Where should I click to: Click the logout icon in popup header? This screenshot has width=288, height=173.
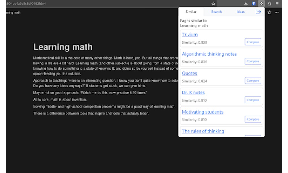click(258, 12)
